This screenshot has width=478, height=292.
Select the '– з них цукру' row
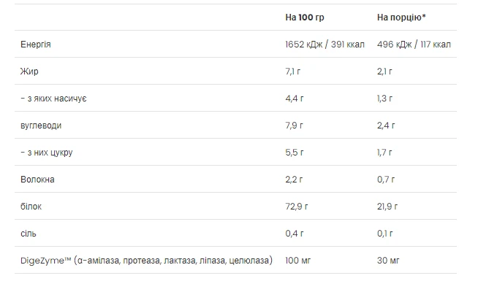tap(235, 152)
